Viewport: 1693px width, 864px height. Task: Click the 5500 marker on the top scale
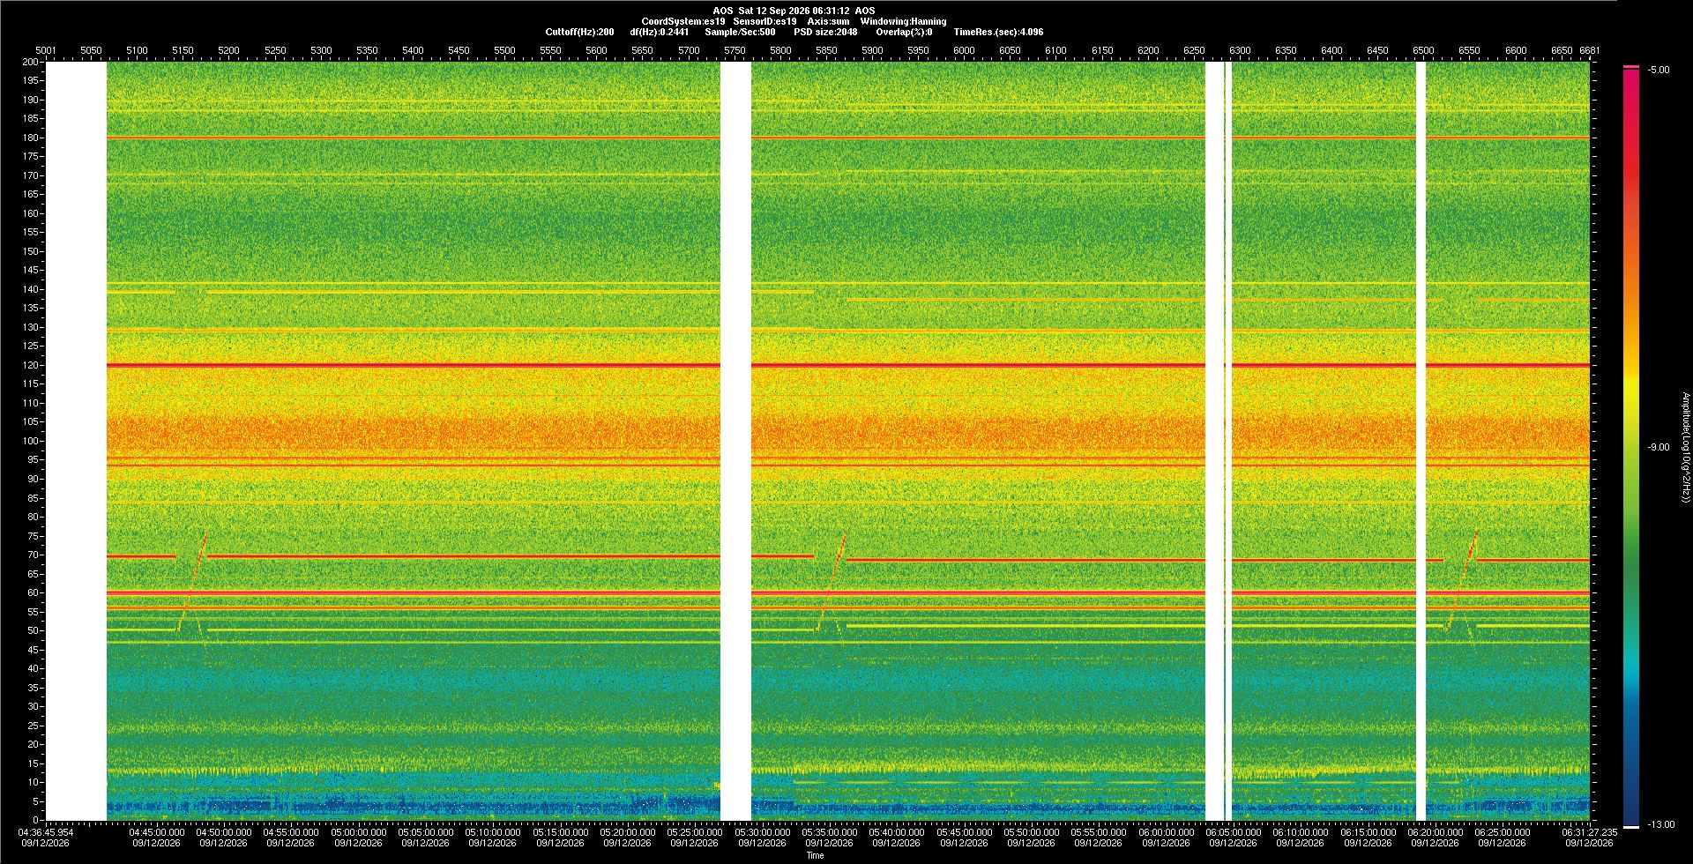(504, 50)
